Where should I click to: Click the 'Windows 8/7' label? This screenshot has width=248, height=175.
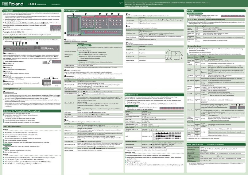click(x=7, y=145)
